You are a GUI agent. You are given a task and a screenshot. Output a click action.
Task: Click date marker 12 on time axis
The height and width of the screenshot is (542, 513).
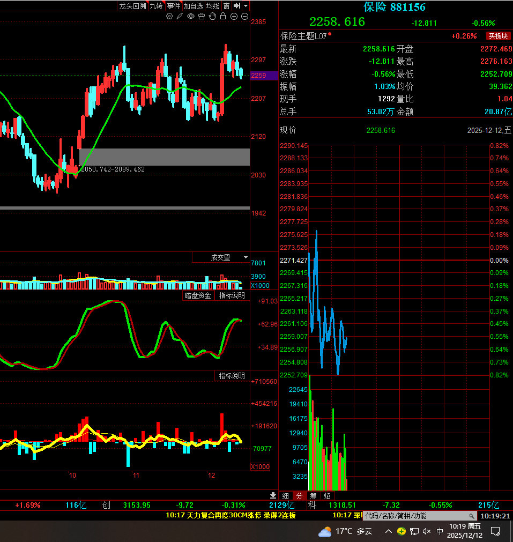(x=211, y=476)
